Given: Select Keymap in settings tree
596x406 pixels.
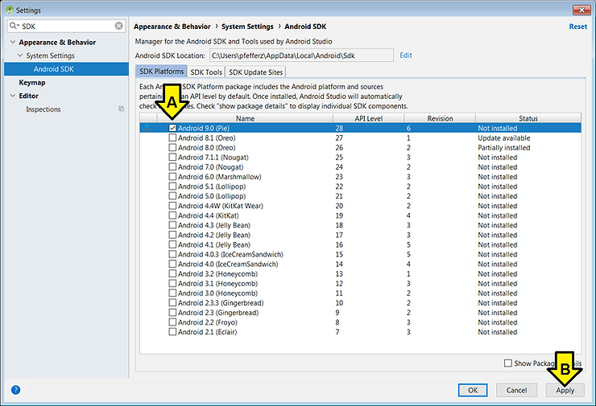Looking at the screenshot, I should point(32,83).
